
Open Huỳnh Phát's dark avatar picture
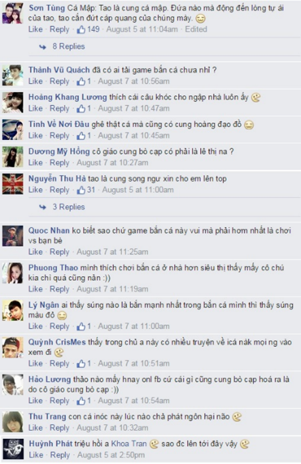[x=13, y=449]
